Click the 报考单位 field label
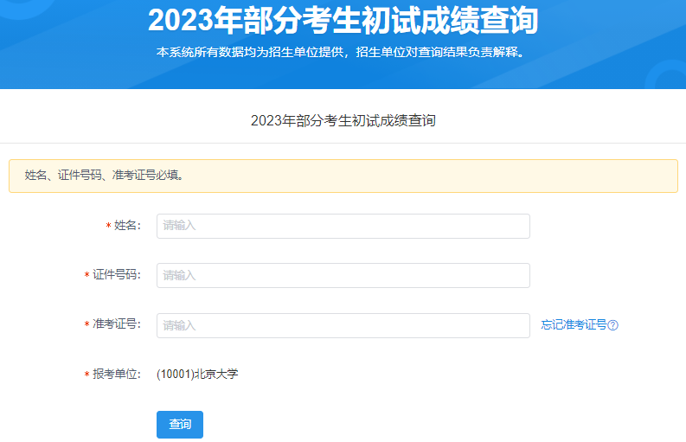 117,375
